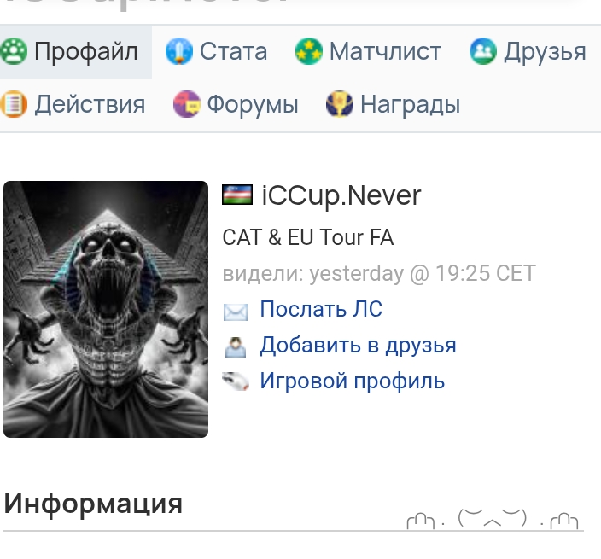Image resolution: width=601 pixels, height=559 pixels.
Task: Click the trophy Награды icon
Action: pos(340,104)
